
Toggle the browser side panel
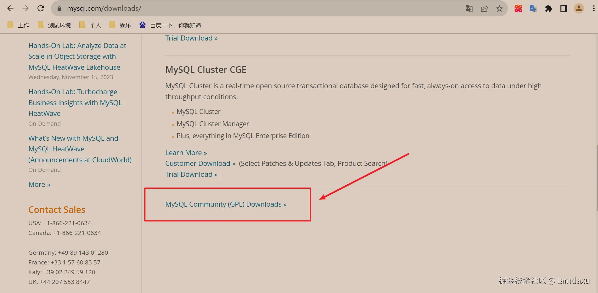[x=564, y=8]
